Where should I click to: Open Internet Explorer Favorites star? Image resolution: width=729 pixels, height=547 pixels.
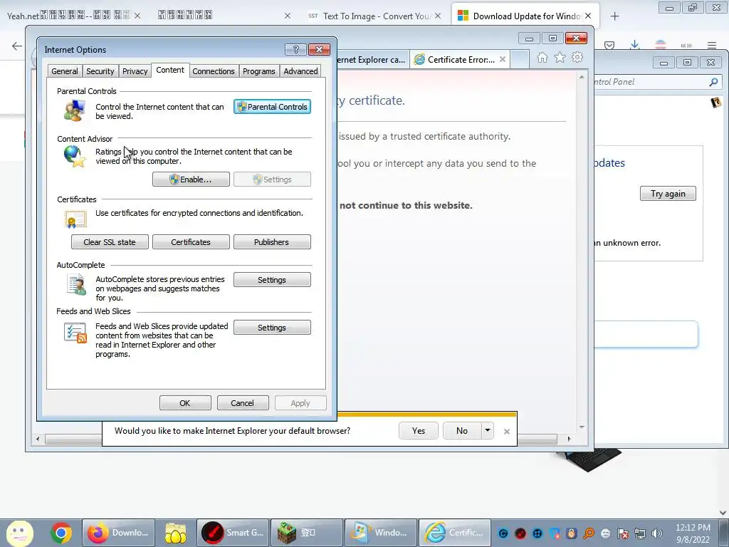[560, 58]
